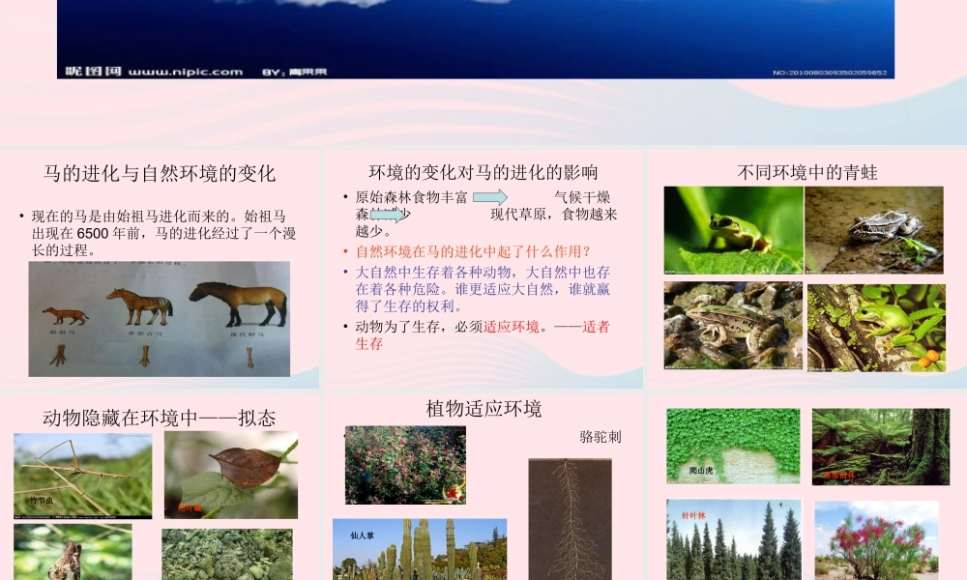This screenshot has height=580, width=967.
Task: Select the 针叶林 conifer forest photo
Action: [734, 539]
